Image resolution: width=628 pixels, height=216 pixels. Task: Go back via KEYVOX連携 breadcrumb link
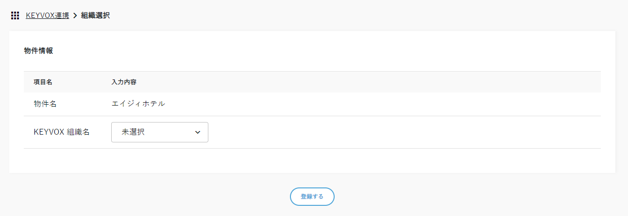(x=47, y=15)
